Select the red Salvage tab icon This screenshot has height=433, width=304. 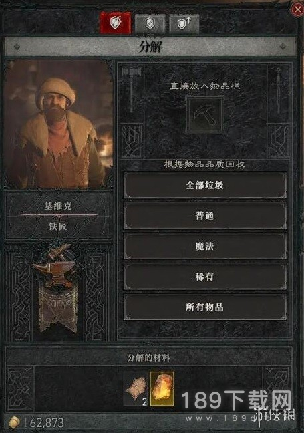pyautogui.click(x=116, y=23)
